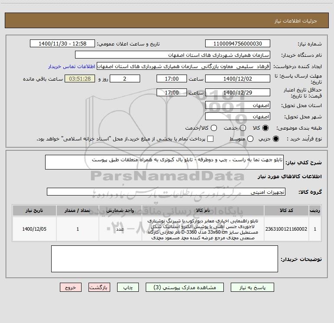The width and height of the screenshot is (334, 323).
Task: Click the گروه کالا field تجهیزات امنیتی
Action: coord(166,192)
